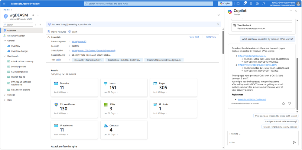Click the Delete resource trash icon
The height and width of the screenshot is (150, 302).
pos(49,31)
